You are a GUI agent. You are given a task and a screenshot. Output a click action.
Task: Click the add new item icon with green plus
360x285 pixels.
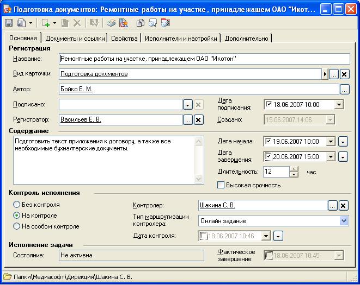pyautogui.click(x=46, y=23)
